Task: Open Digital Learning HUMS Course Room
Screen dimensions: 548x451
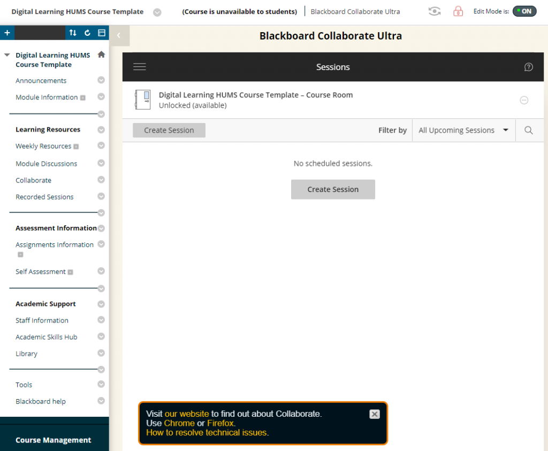Action: tap(256, 95)
